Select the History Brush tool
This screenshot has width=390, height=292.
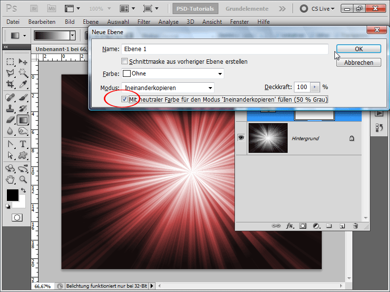click(x=23, y=109)
